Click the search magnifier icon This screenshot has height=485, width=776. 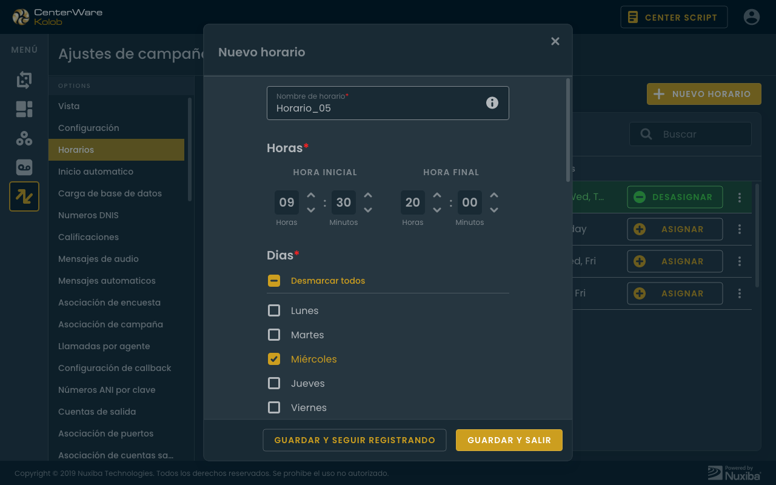[646, 134]
